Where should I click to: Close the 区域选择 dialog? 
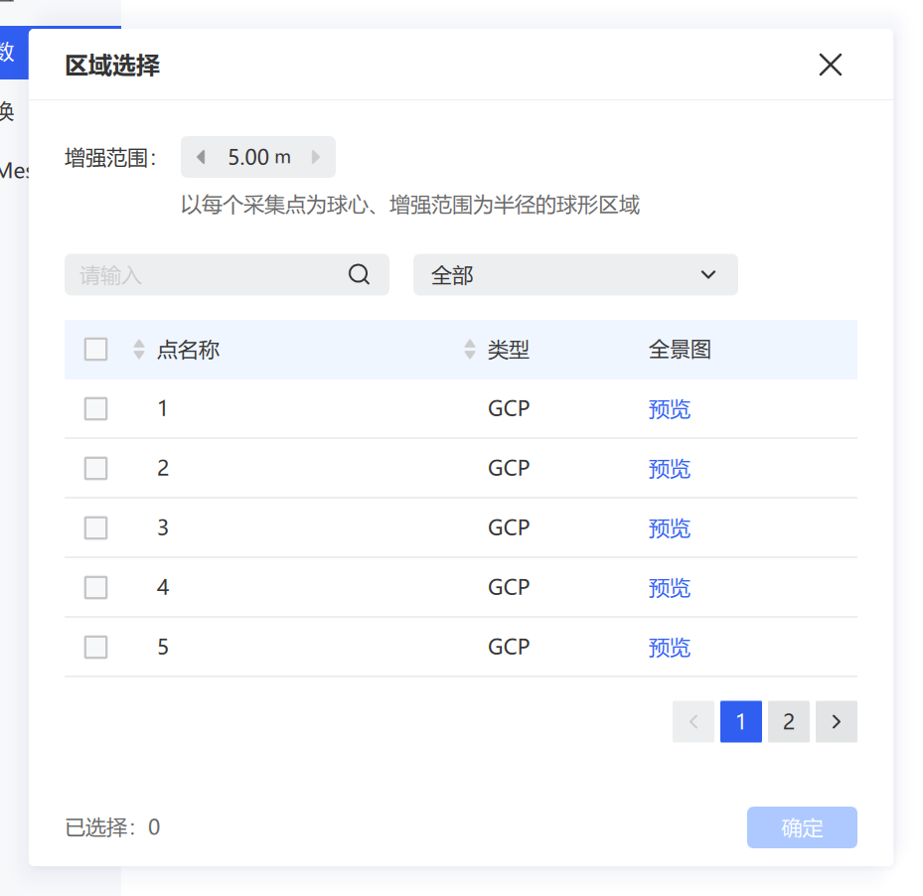830,65
